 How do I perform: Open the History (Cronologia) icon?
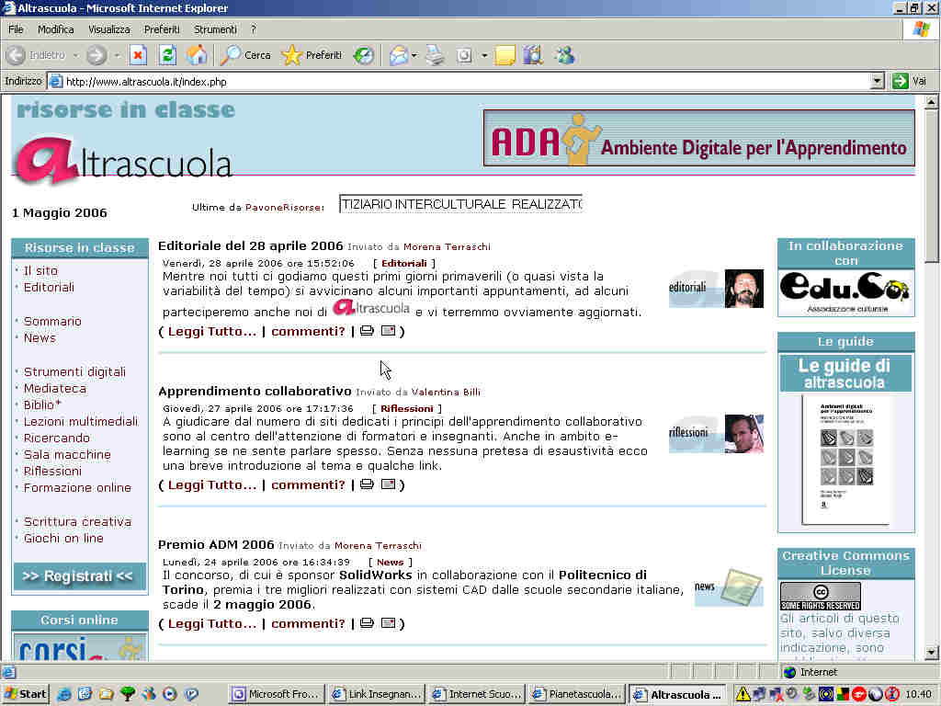point(363,55)
